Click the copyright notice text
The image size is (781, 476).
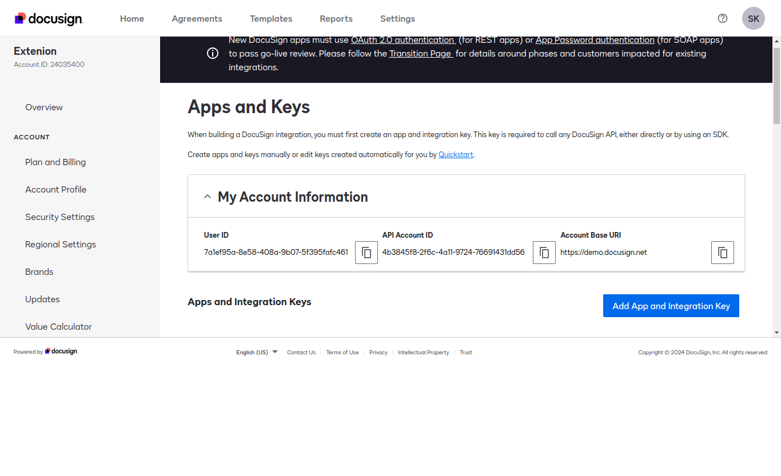[x=703, y=353]
